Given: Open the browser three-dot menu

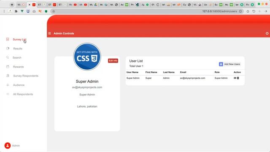Looking at the screenshot, I should (x=4, y=11).
